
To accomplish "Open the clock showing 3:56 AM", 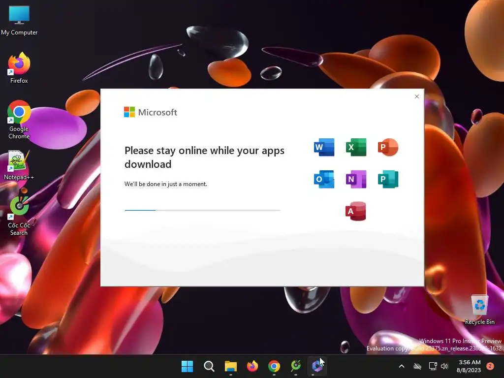I will coord(469,366).
